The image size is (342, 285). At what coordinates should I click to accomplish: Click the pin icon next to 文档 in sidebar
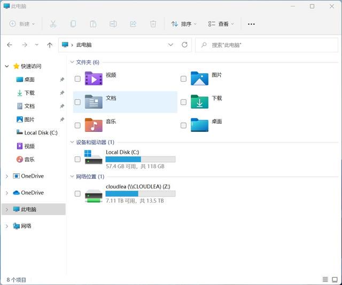tap(62, 106)
